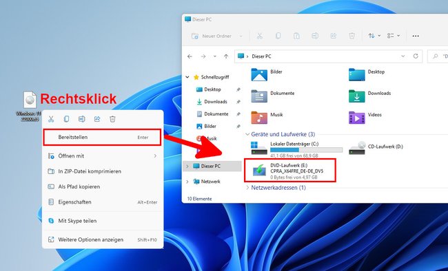Open the Desktop folder in main pane
The width and height of the screenshot is (448, 271).
coord(367,74)
